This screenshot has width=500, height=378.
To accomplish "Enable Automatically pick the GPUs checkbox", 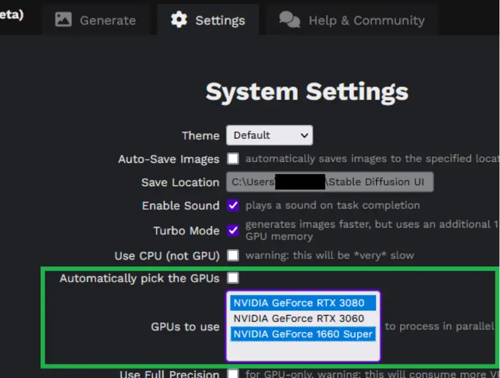I will click(233, 278).
